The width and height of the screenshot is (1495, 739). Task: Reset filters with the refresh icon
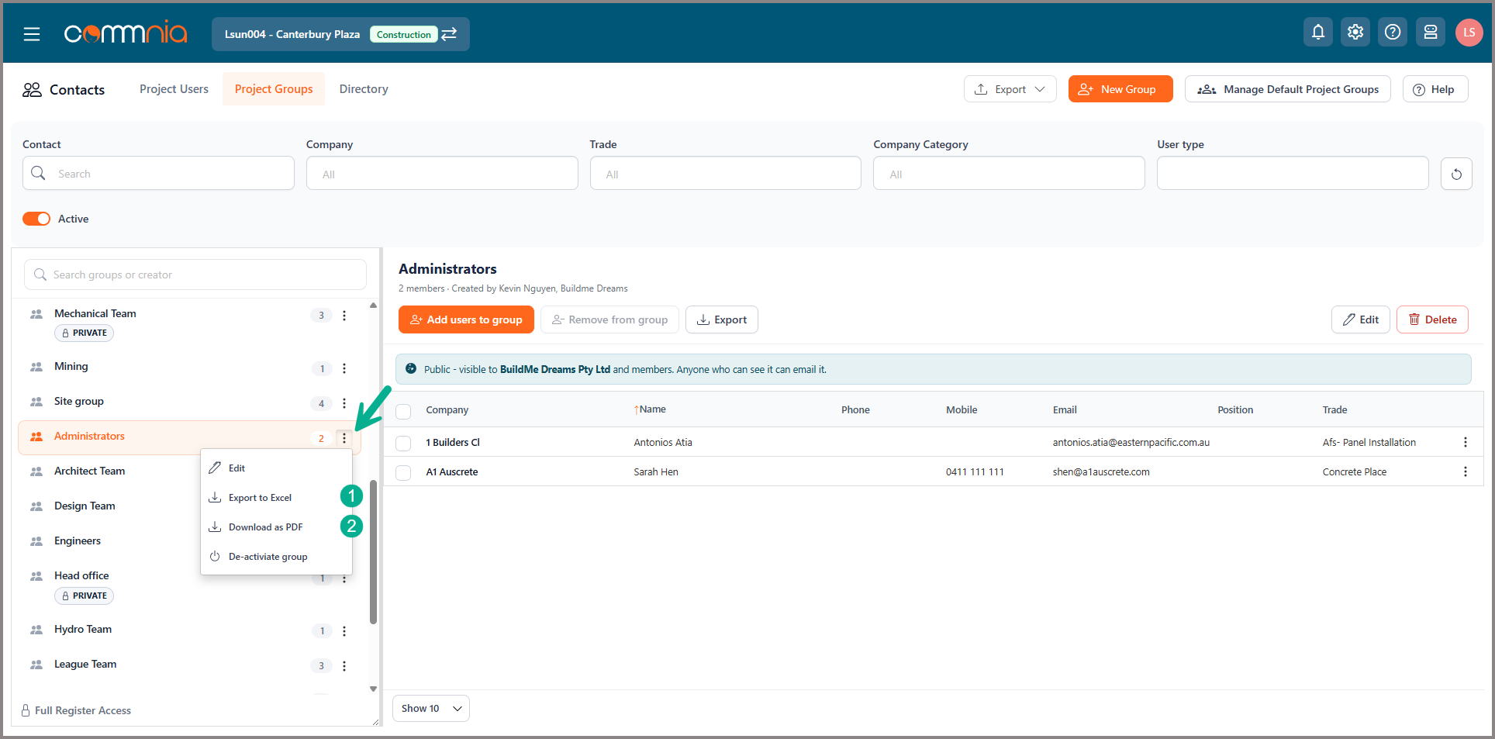click(1456, 174)
